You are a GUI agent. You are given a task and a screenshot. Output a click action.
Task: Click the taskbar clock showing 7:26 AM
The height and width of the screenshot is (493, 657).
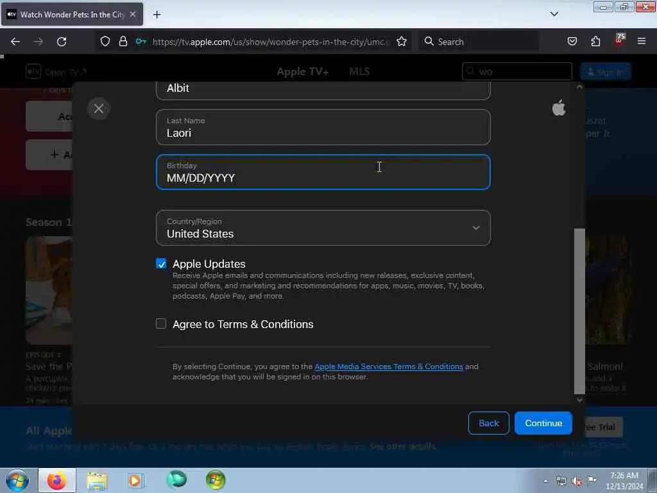coord(624,481)
